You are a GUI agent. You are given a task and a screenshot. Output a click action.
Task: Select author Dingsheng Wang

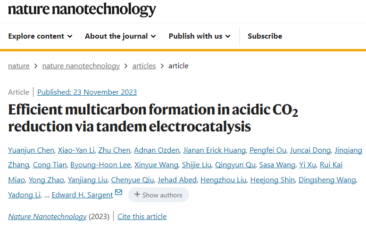tap(327, 180)
